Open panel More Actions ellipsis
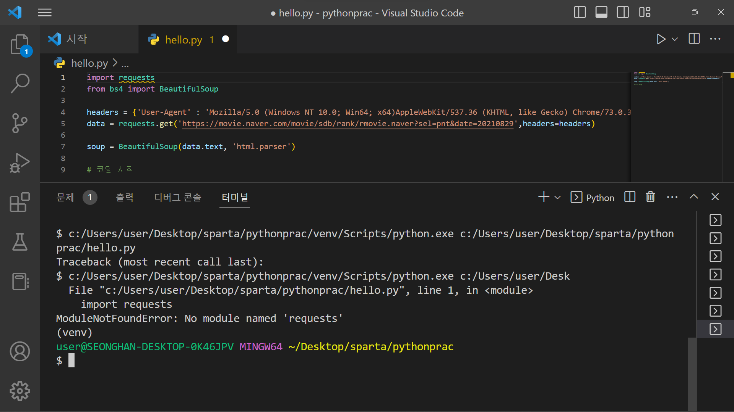 click(672, 197)
